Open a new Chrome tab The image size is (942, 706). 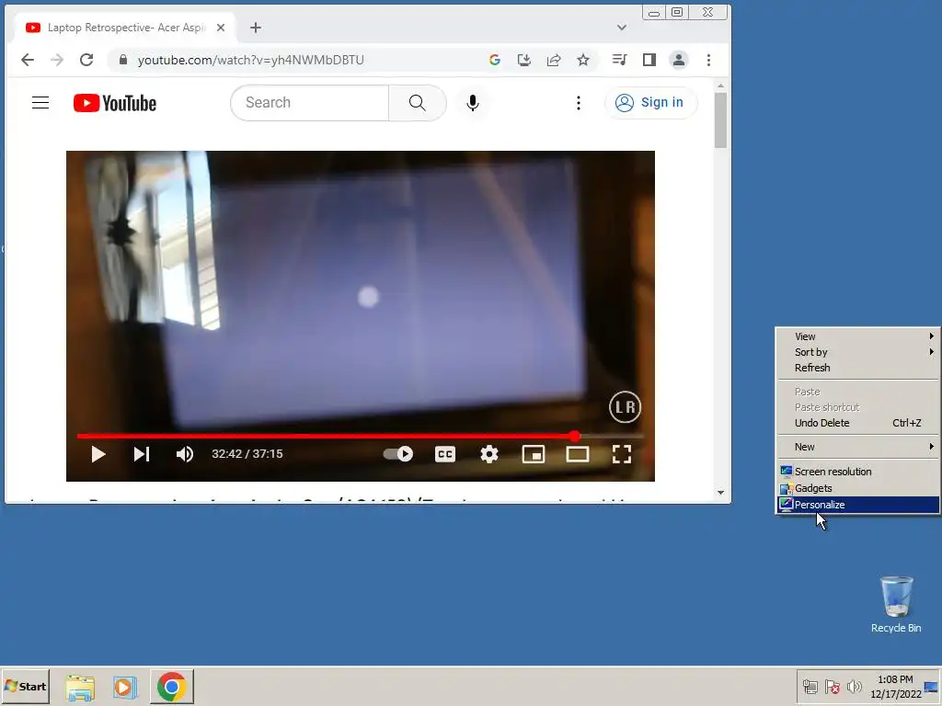(x=256, y=28)
